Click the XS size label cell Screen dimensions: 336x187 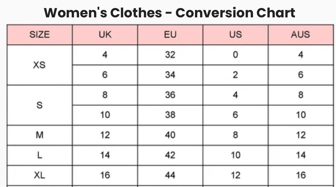click(39, 65)
